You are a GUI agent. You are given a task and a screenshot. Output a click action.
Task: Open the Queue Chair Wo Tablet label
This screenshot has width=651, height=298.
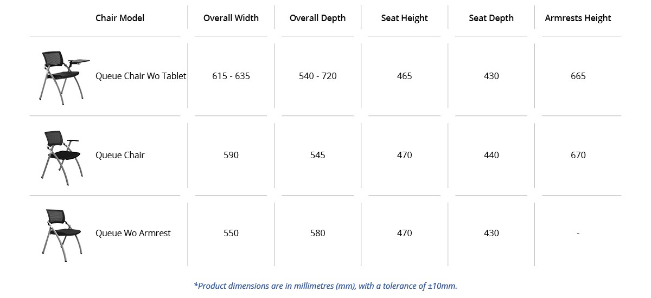coord(141,76)
